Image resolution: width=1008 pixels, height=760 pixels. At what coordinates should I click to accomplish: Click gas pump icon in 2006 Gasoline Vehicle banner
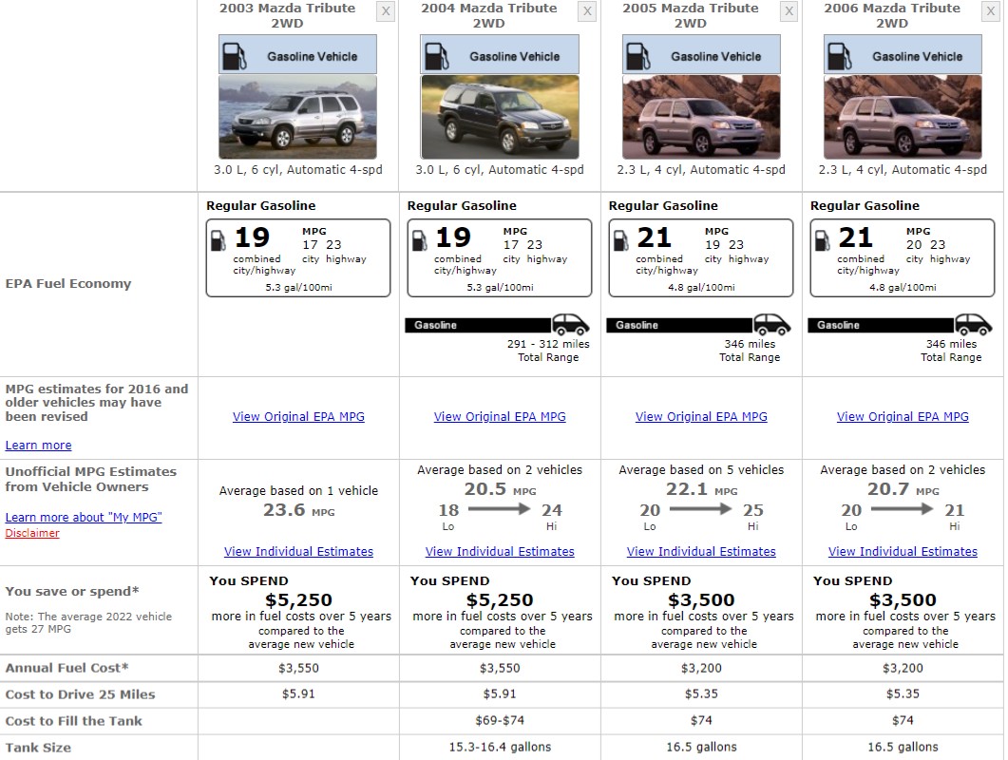pyautogui.click(x=840, y=56)
